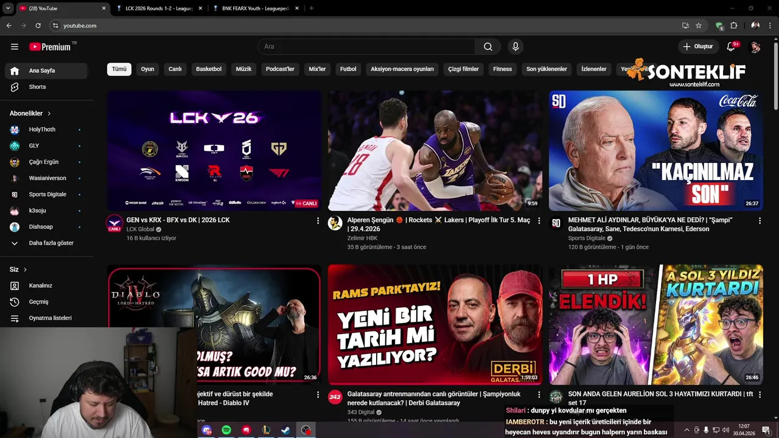
Task: Click the YouTube Premium logo
Action: (x=50, y=47)
